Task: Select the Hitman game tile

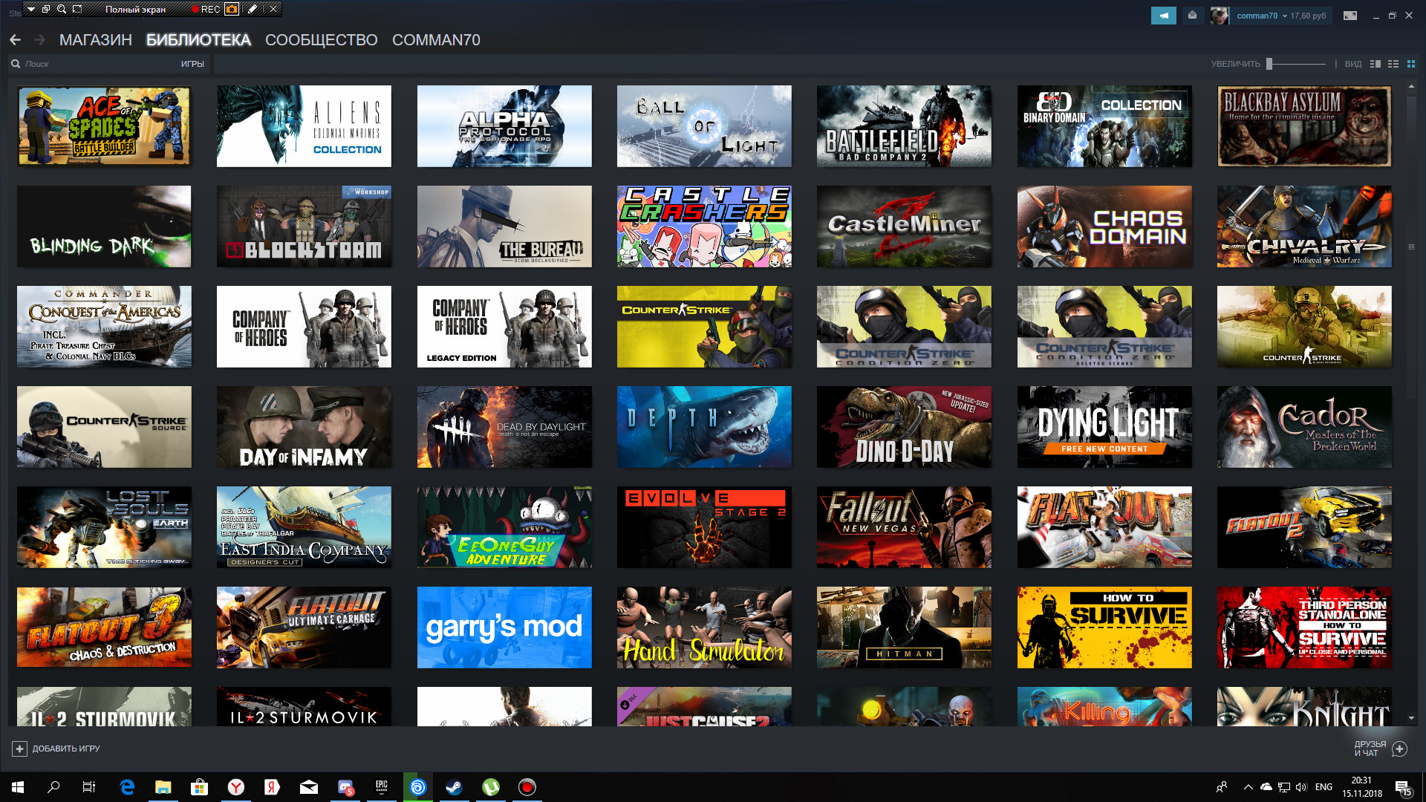Action: pos(904,627)
